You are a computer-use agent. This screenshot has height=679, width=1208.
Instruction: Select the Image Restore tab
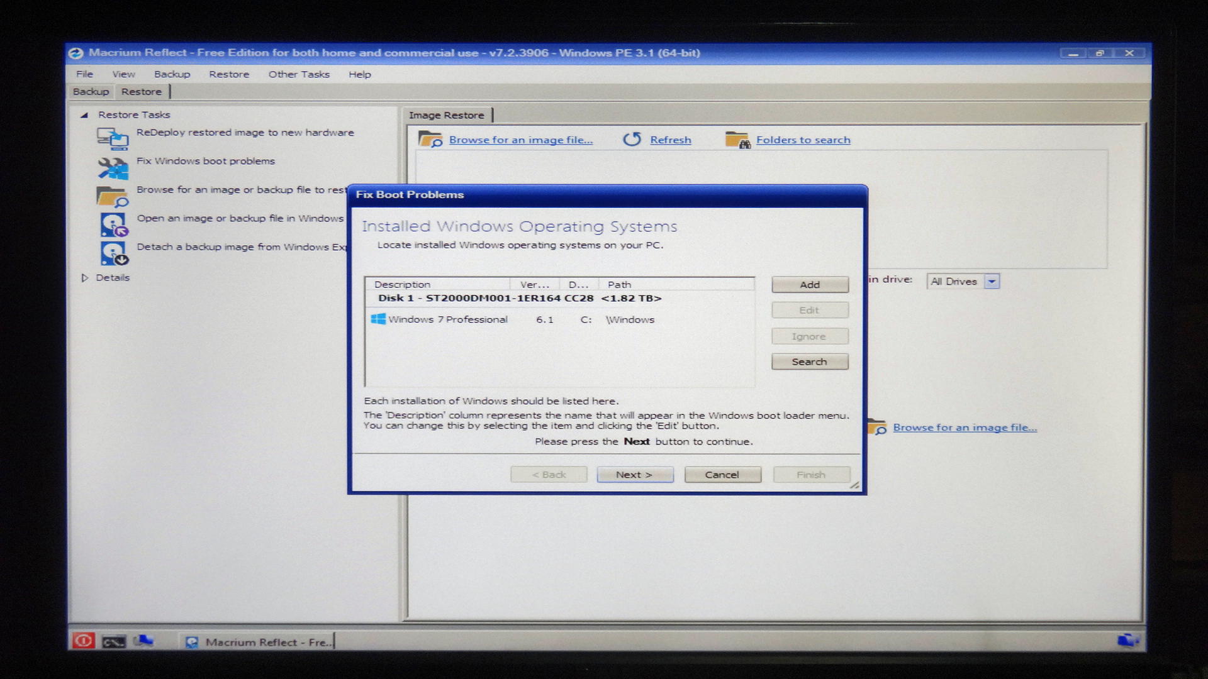(x=447, y=115)
